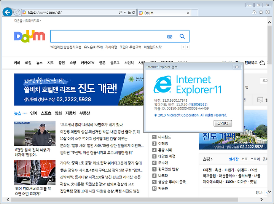Click the speech bubble icon right of dialog
Viewport: 274px width, 204px height.
(x=260, y=100)
